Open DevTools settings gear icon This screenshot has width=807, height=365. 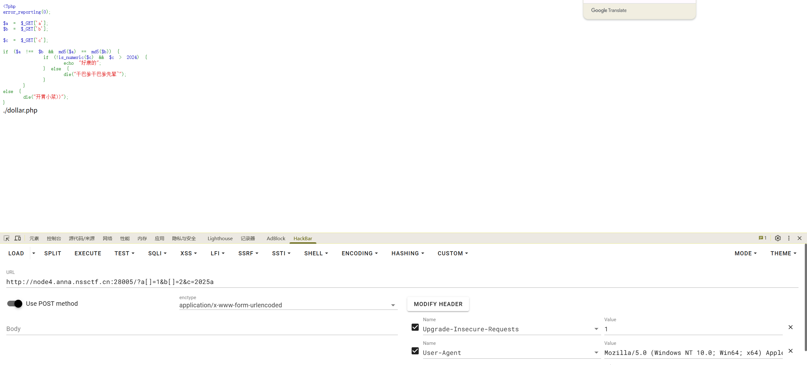778,238
